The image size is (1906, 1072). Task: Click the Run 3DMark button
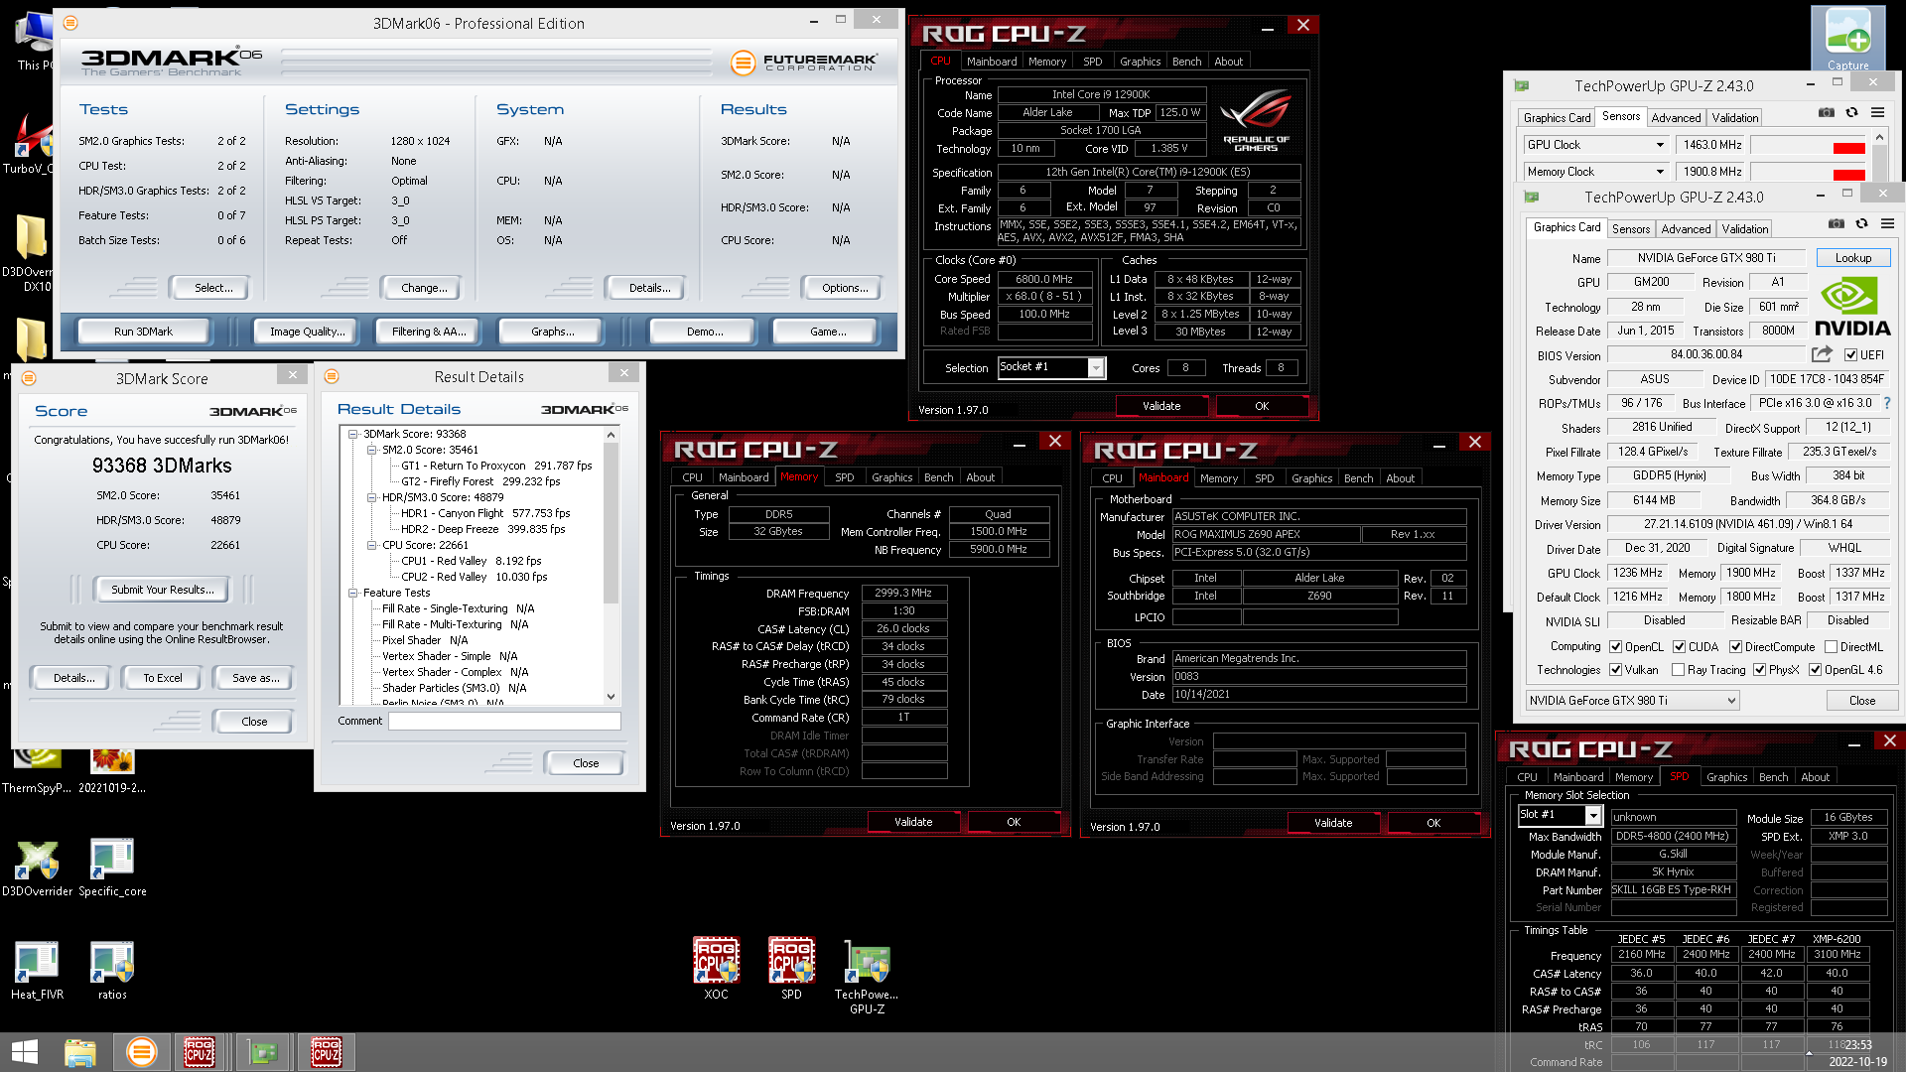coord(143,332)
